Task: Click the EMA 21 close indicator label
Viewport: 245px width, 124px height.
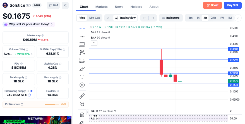Action: coord(100,32)
